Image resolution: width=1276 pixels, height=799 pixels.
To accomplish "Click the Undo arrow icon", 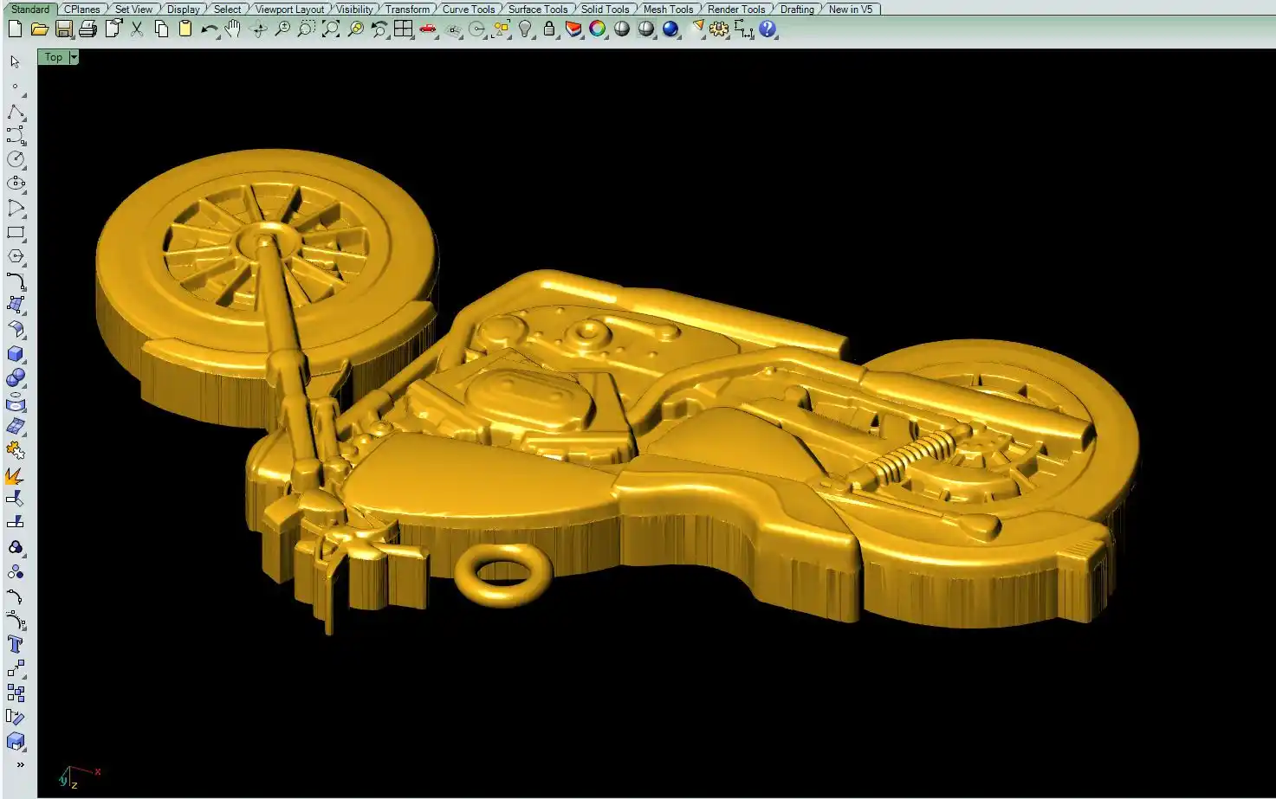I will (x=209, y=29).
